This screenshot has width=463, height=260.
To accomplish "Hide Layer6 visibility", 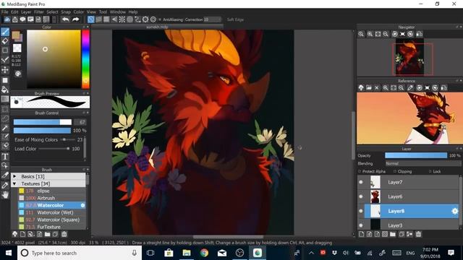I will 361,196.
